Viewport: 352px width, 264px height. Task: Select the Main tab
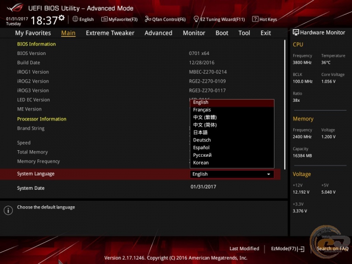click(x=68, y=33)
